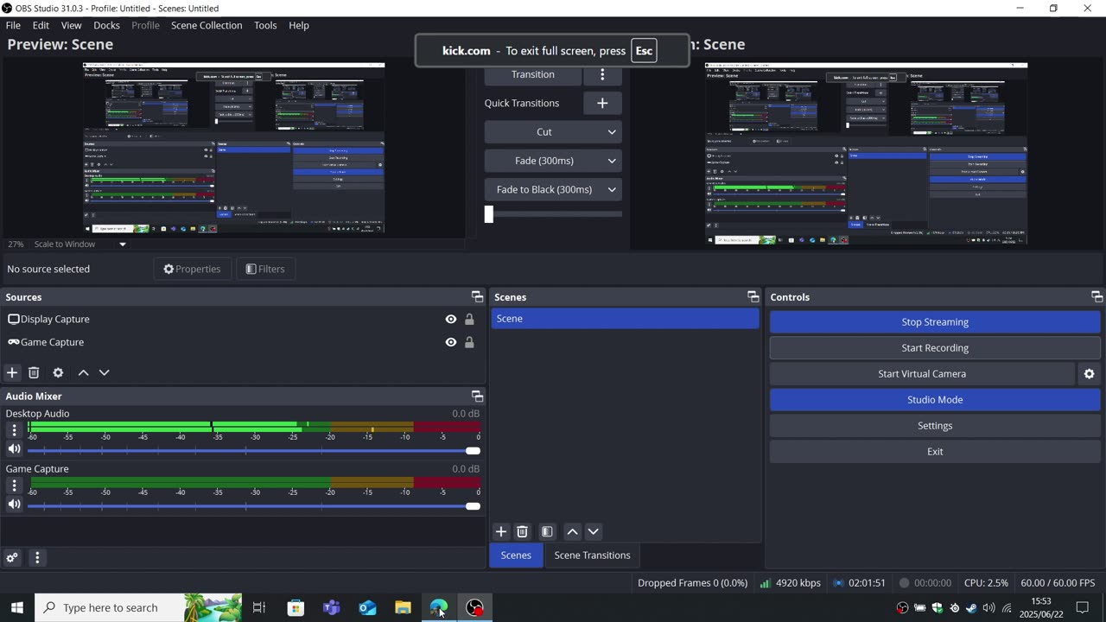Add a new source with plus icon
This screenshot has width=1106, height=622.
[12, 372]
